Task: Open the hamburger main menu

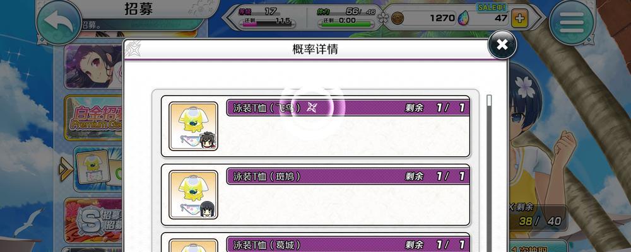Action: pyautogui.click(x=572, y=23)
